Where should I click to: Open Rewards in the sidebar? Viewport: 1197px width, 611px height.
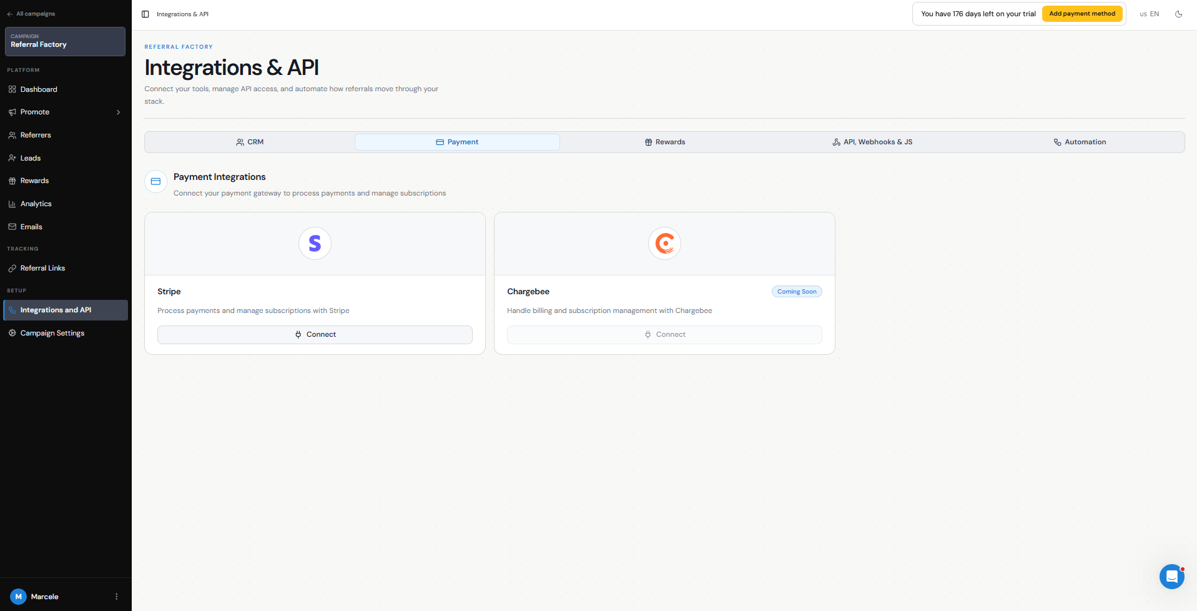point(66,181)
